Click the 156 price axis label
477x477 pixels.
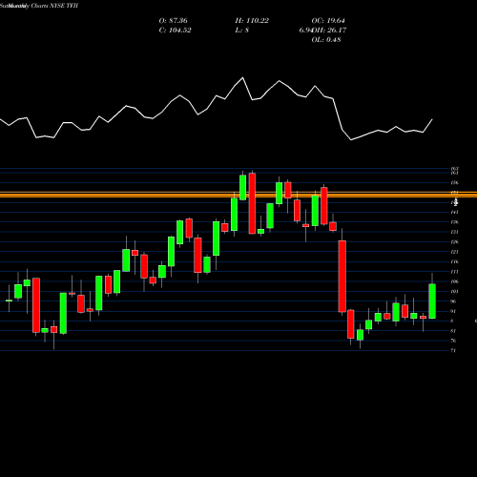454,183
